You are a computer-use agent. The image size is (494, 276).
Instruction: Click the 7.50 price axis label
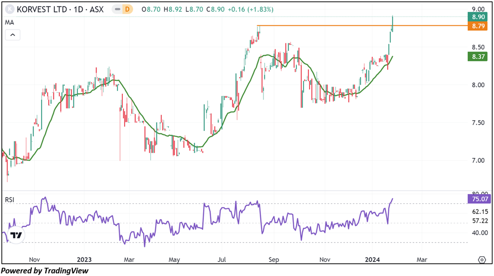(x=478, y=123)
